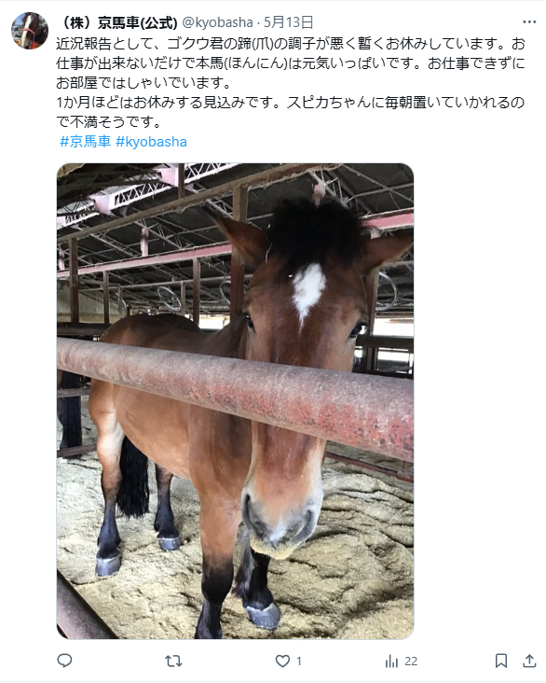
Task: Open the #京馬車 hashtag link
Action: point(86,142)
